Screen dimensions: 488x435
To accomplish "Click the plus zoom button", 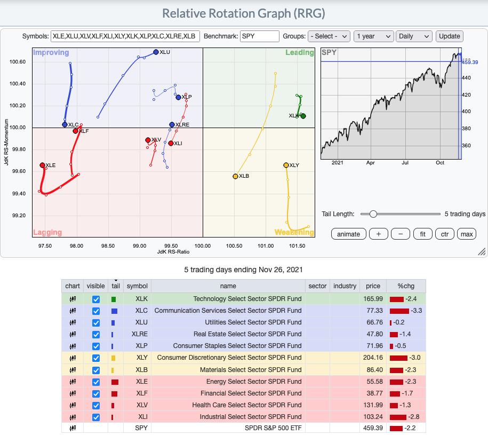I will tap(378, 234).
